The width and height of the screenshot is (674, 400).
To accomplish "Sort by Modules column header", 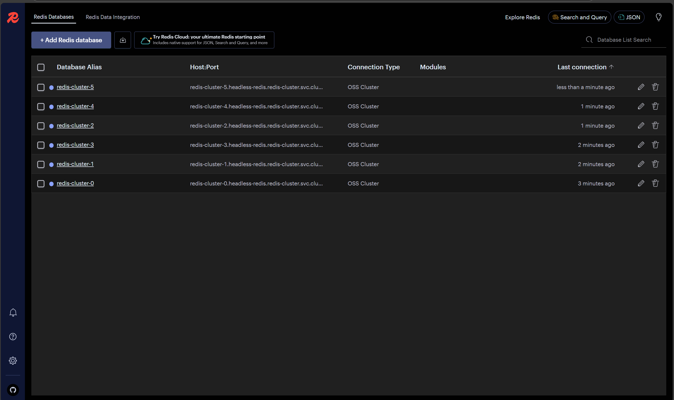I will tap(433, 67).
